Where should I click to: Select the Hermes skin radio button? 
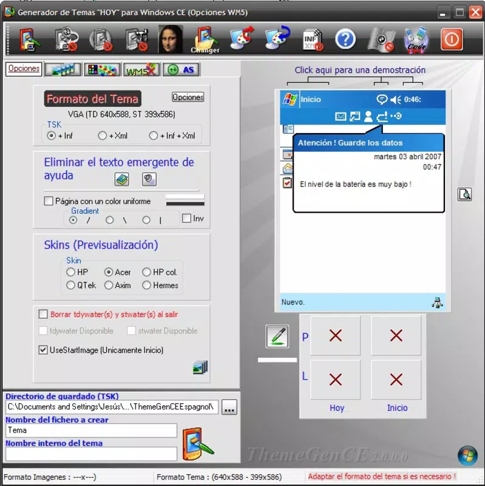(146, 285)
